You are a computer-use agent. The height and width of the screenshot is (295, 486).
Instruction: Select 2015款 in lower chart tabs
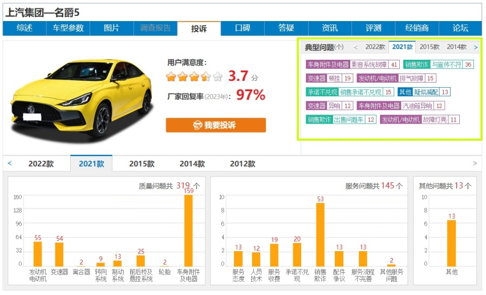point(141,164)
